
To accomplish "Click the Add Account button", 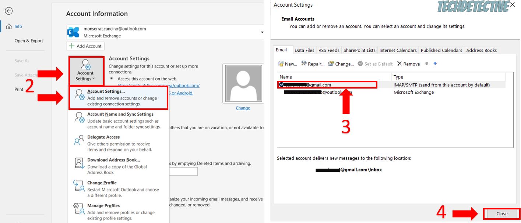I will click(x=85, y=46).
